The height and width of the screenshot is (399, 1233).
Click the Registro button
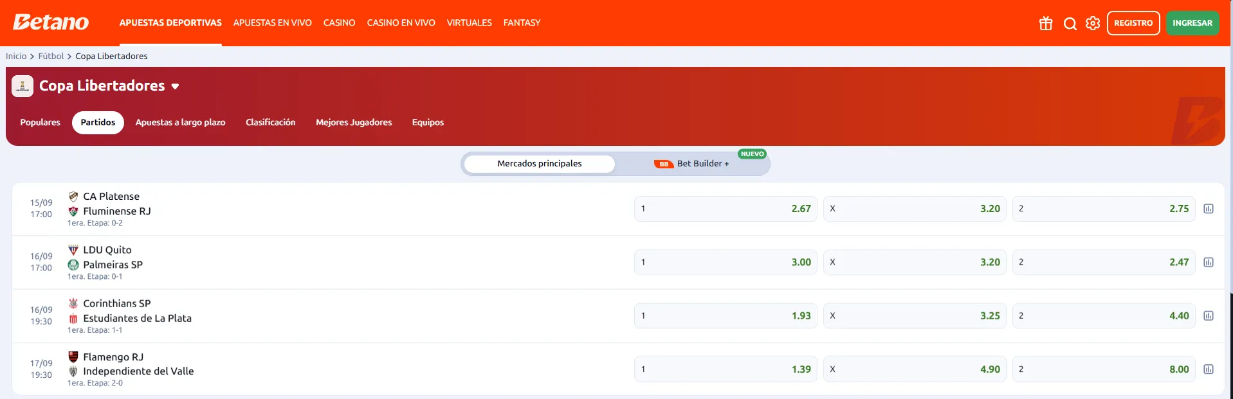(1133, 23)
